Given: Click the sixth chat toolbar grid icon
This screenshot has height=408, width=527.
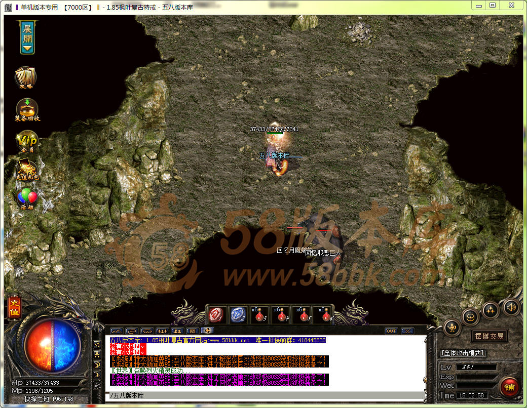Looking at the screenshot, I should pos(193,331).
